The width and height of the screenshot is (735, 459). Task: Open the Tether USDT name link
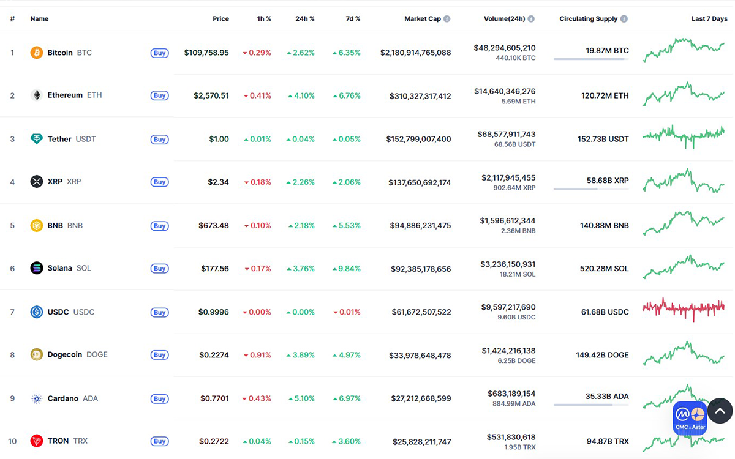pyautogui.click(x=72, y=139)
